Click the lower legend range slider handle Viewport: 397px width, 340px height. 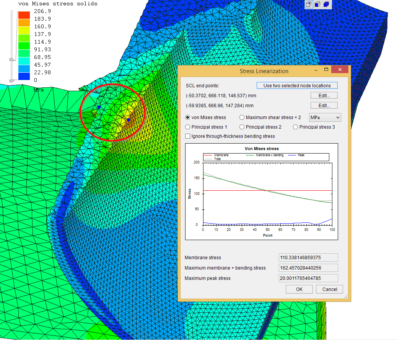(12, 81)
